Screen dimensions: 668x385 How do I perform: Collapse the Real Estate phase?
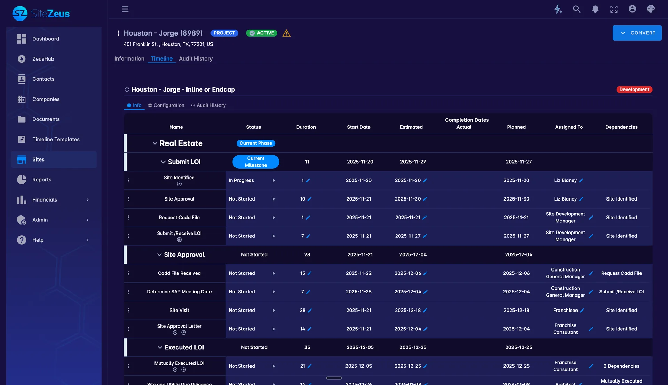click(x=155, y=143)
